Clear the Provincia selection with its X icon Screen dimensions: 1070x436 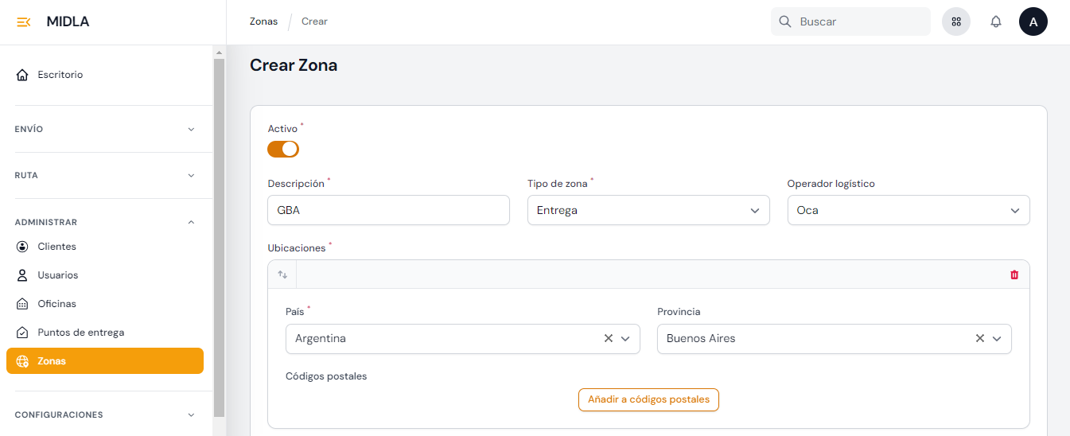(979, 338)
